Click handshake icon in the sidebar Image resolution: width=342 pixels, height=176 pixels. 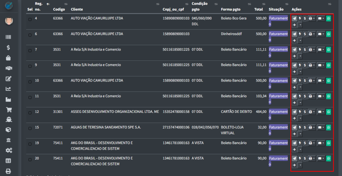[8, 68]
